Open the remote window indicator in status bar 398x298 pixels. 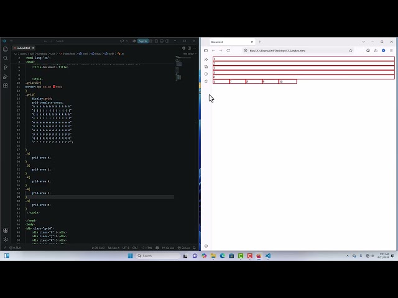(4, 248)
